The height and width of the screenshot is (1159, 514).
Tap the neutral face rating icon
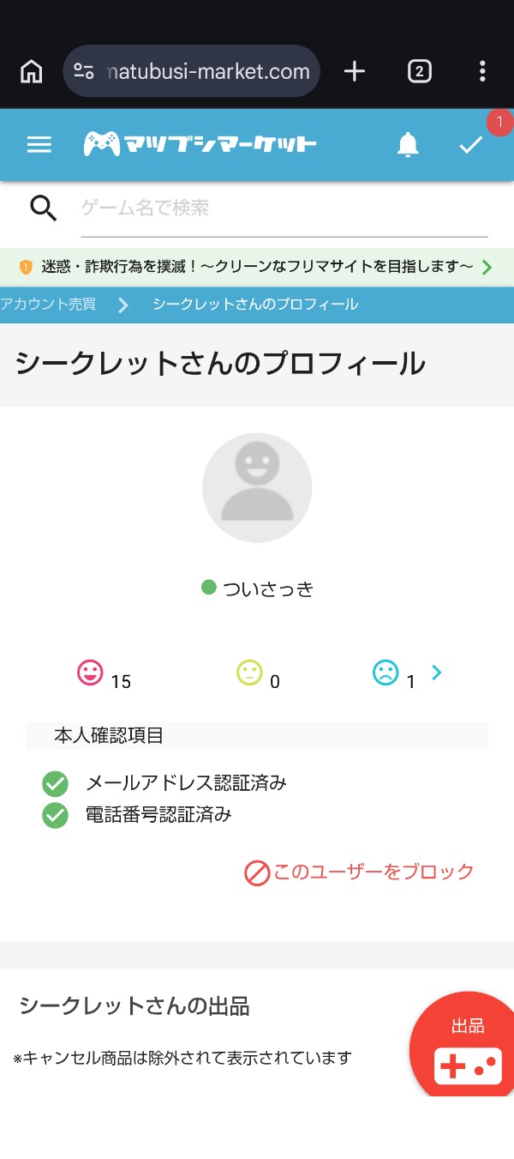(x=249, y=673)
